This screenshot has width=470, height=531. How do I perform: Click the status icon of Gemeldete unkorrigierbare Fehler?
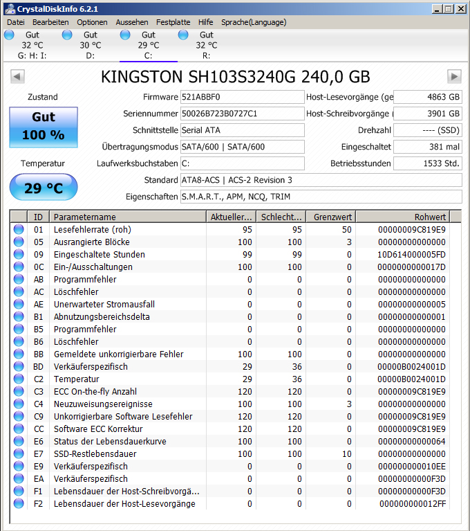(19, 354)
